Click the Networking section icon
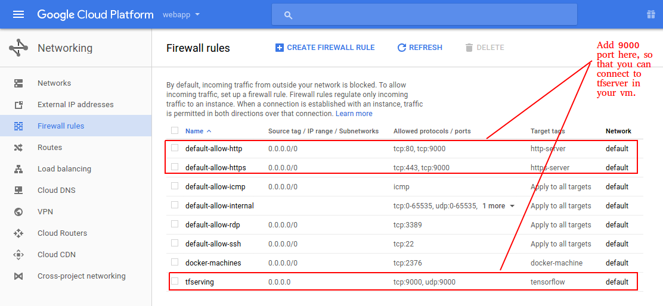Image resolution: width=663 pixels, height=306 pixels. tap(18, 48)
